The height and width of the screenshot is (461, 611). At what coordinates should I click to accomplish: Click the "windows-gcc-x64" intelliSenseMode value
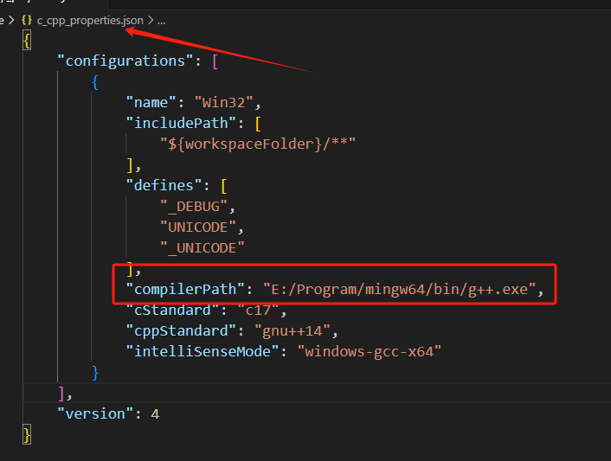point(370,351)
